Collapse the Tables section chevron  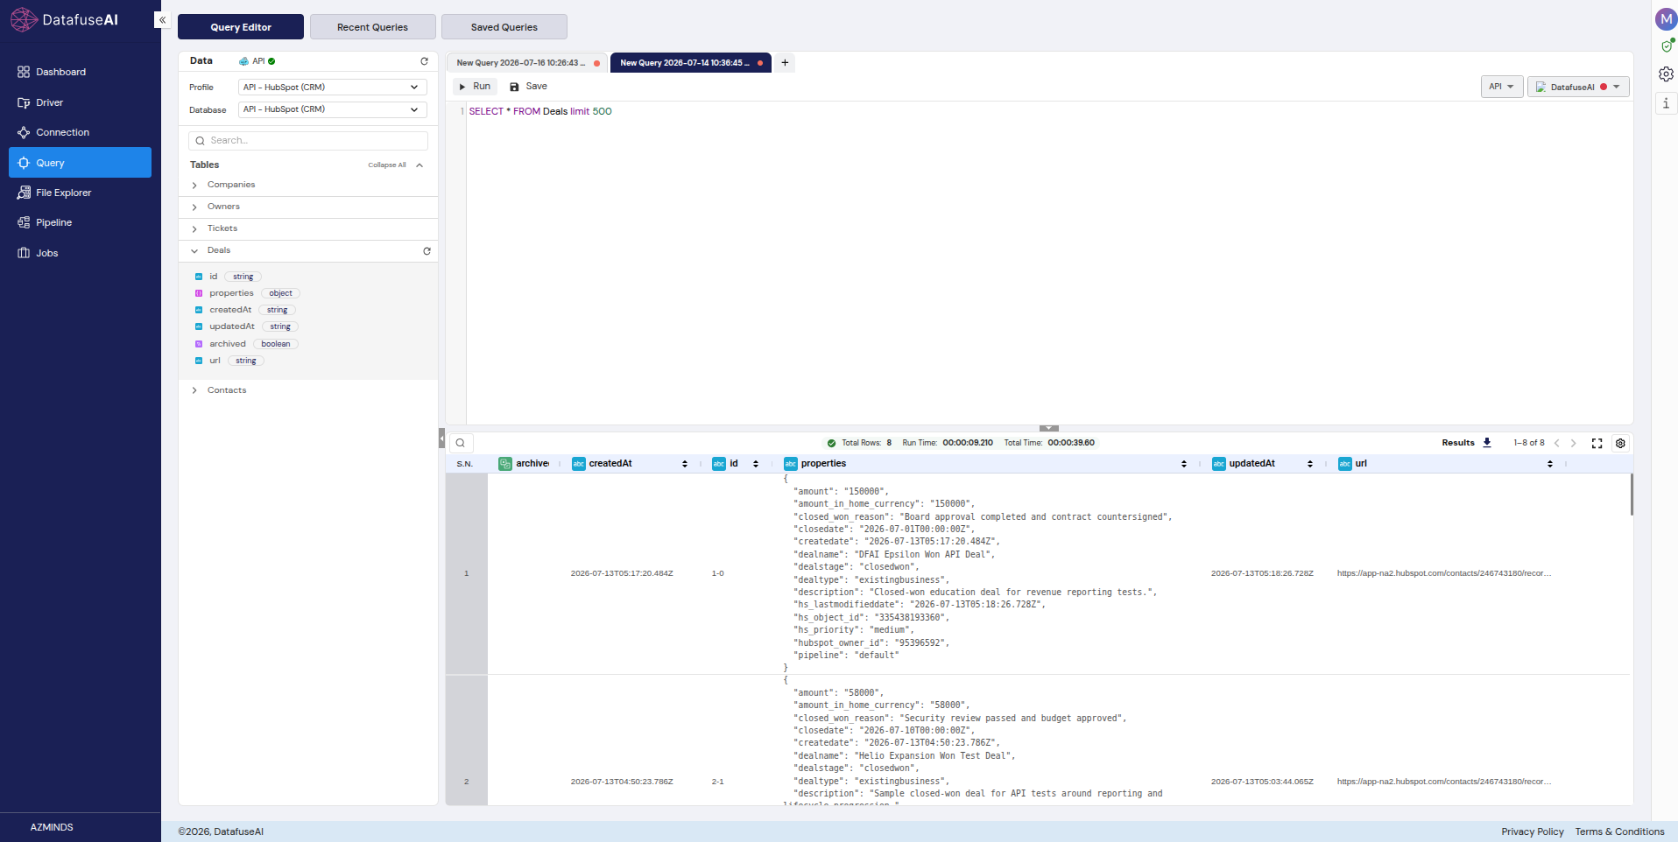(420, 165)
